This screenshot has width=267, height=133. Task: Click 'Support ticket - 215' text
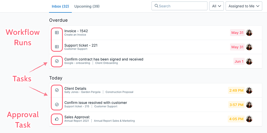coord(77,107)
